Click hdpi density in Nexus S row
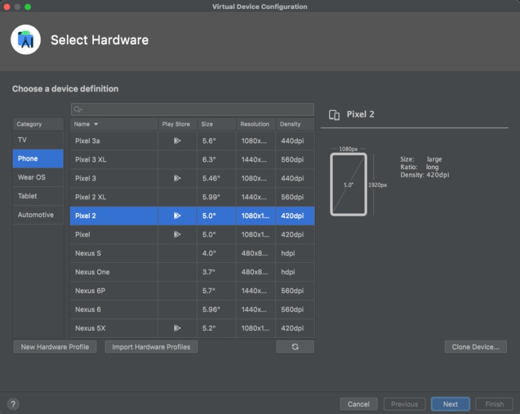 click(x=295, y=253)
